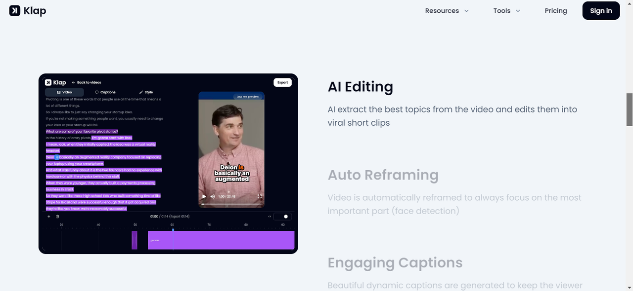
Task: Switch to the Video tab in editor
Action: (64, 92)
